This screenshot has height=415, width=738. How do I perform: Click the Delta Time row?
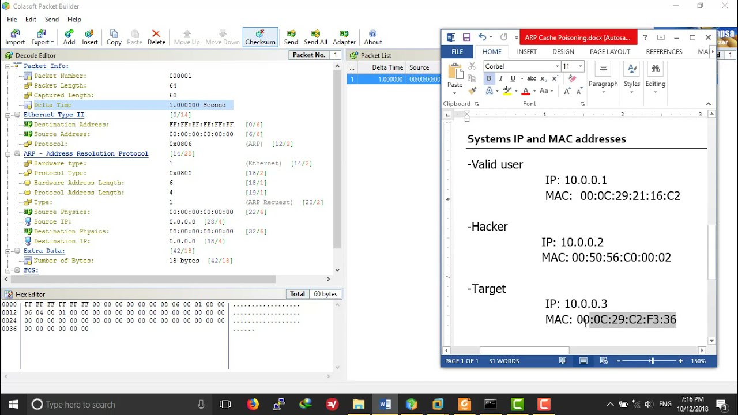128,105
